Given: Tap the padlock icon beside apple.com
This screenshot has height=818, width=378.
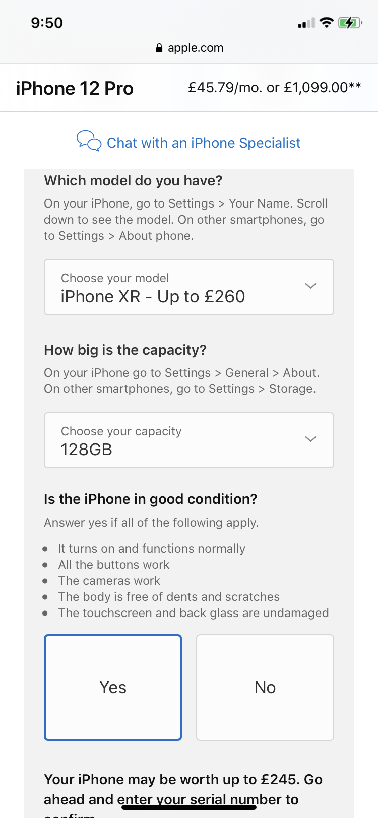Looking at the screenshot, I should tap(159, 48).
